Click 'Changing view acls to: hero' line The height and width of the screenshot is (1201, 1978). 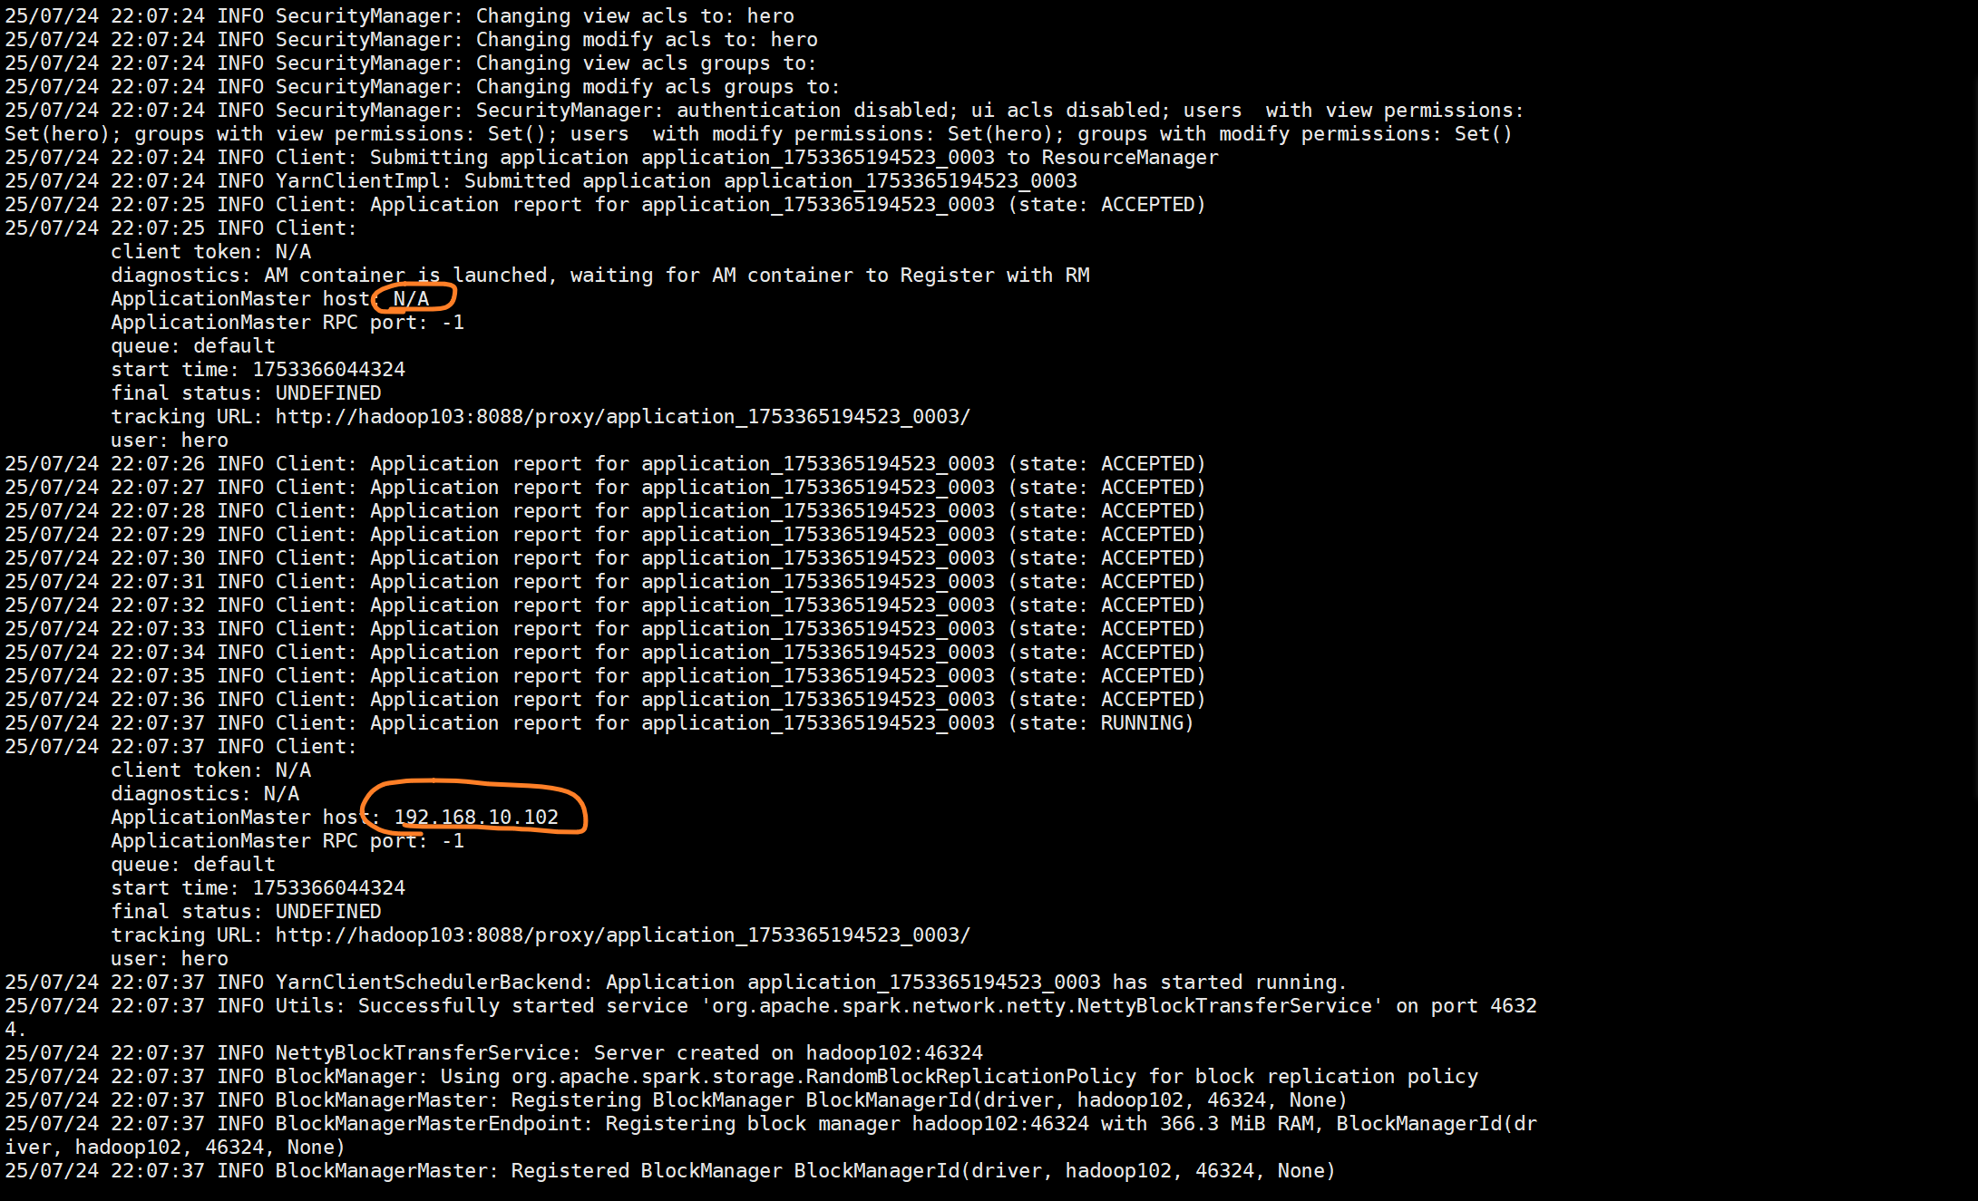(635, 16)
